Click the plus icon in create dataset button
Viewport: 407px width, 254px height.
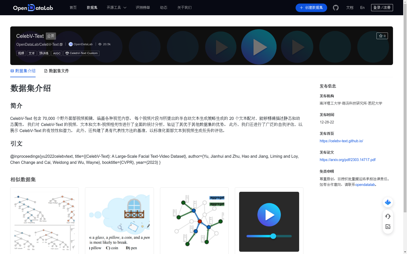pyautogui.click(x=301, y=8)
